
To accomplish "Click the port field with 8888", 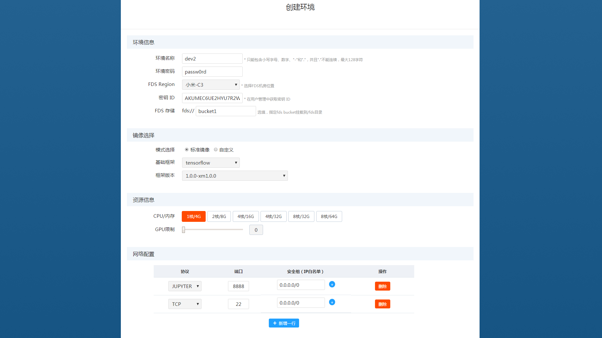I will (239, 286).
